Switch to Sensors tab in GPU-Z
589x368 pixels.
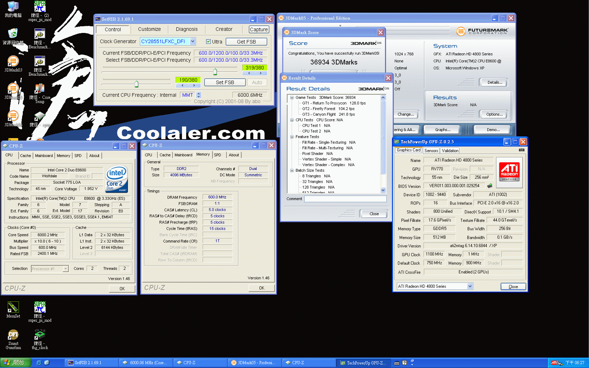point(431,151)
